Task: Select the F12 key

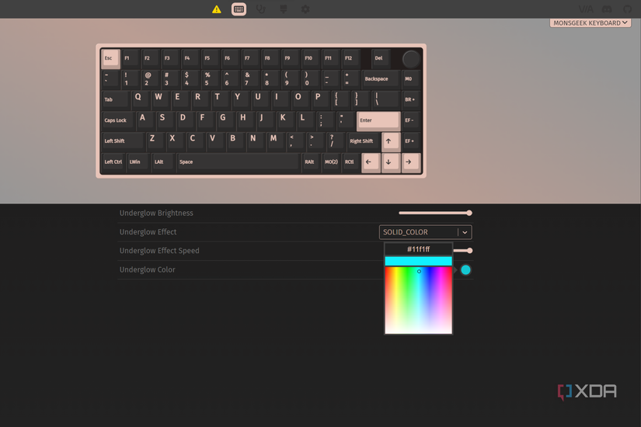Action: tap(350, 58)
